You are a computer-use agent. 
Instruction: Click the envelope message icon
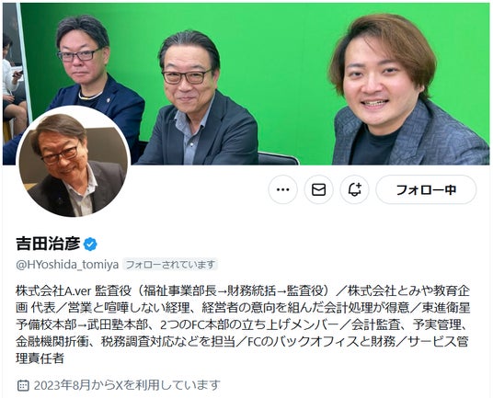click(x=318, y=189)
